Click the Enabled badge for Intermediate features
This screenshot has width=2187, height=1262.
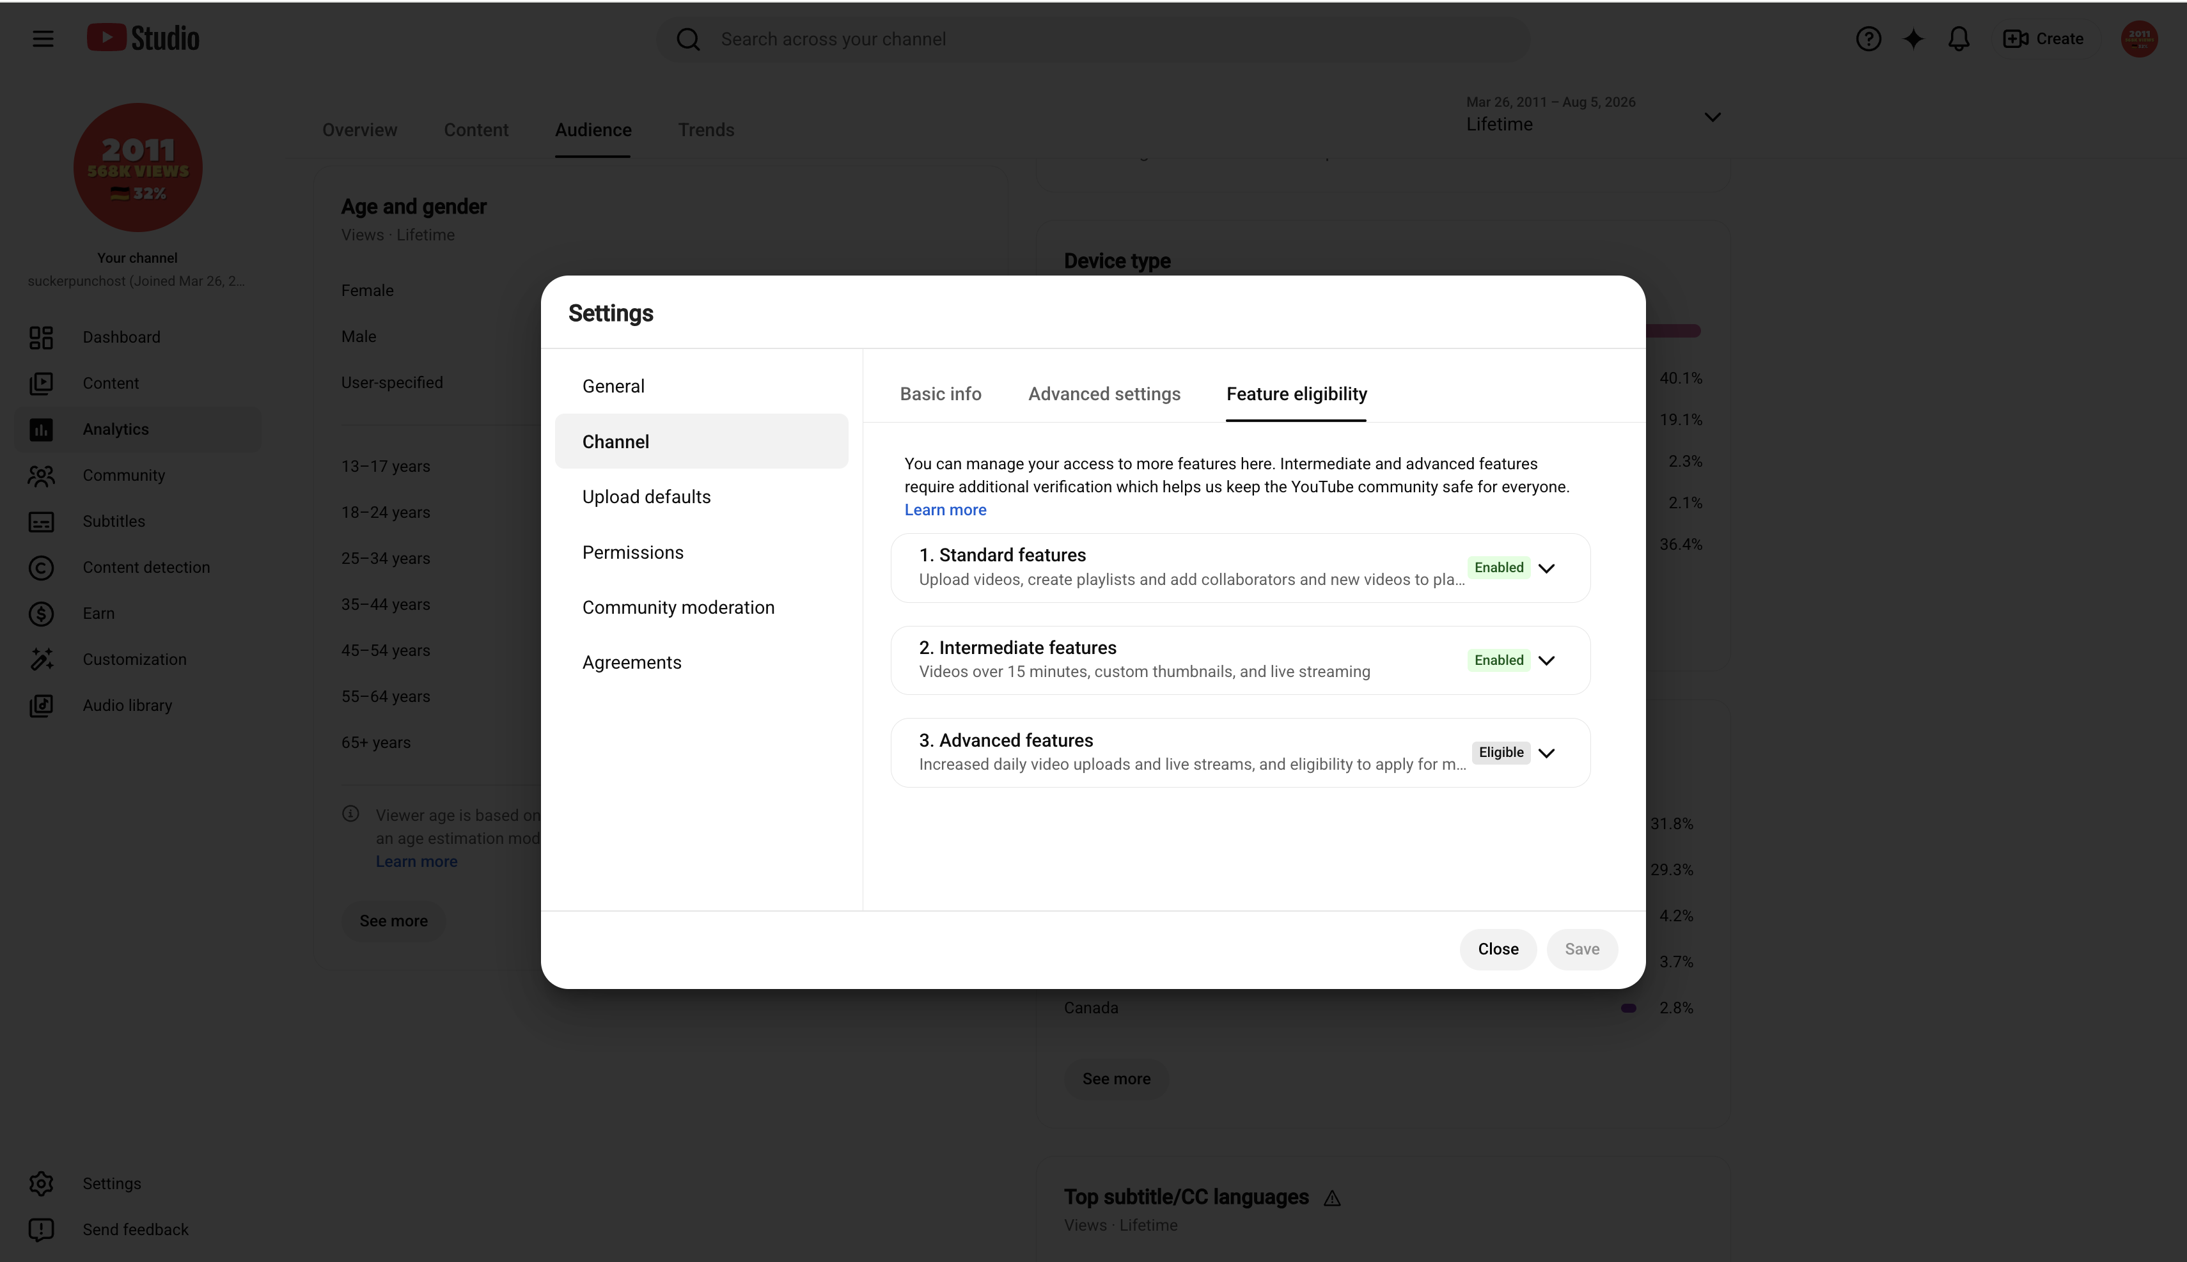click(x=1499, y=660)
